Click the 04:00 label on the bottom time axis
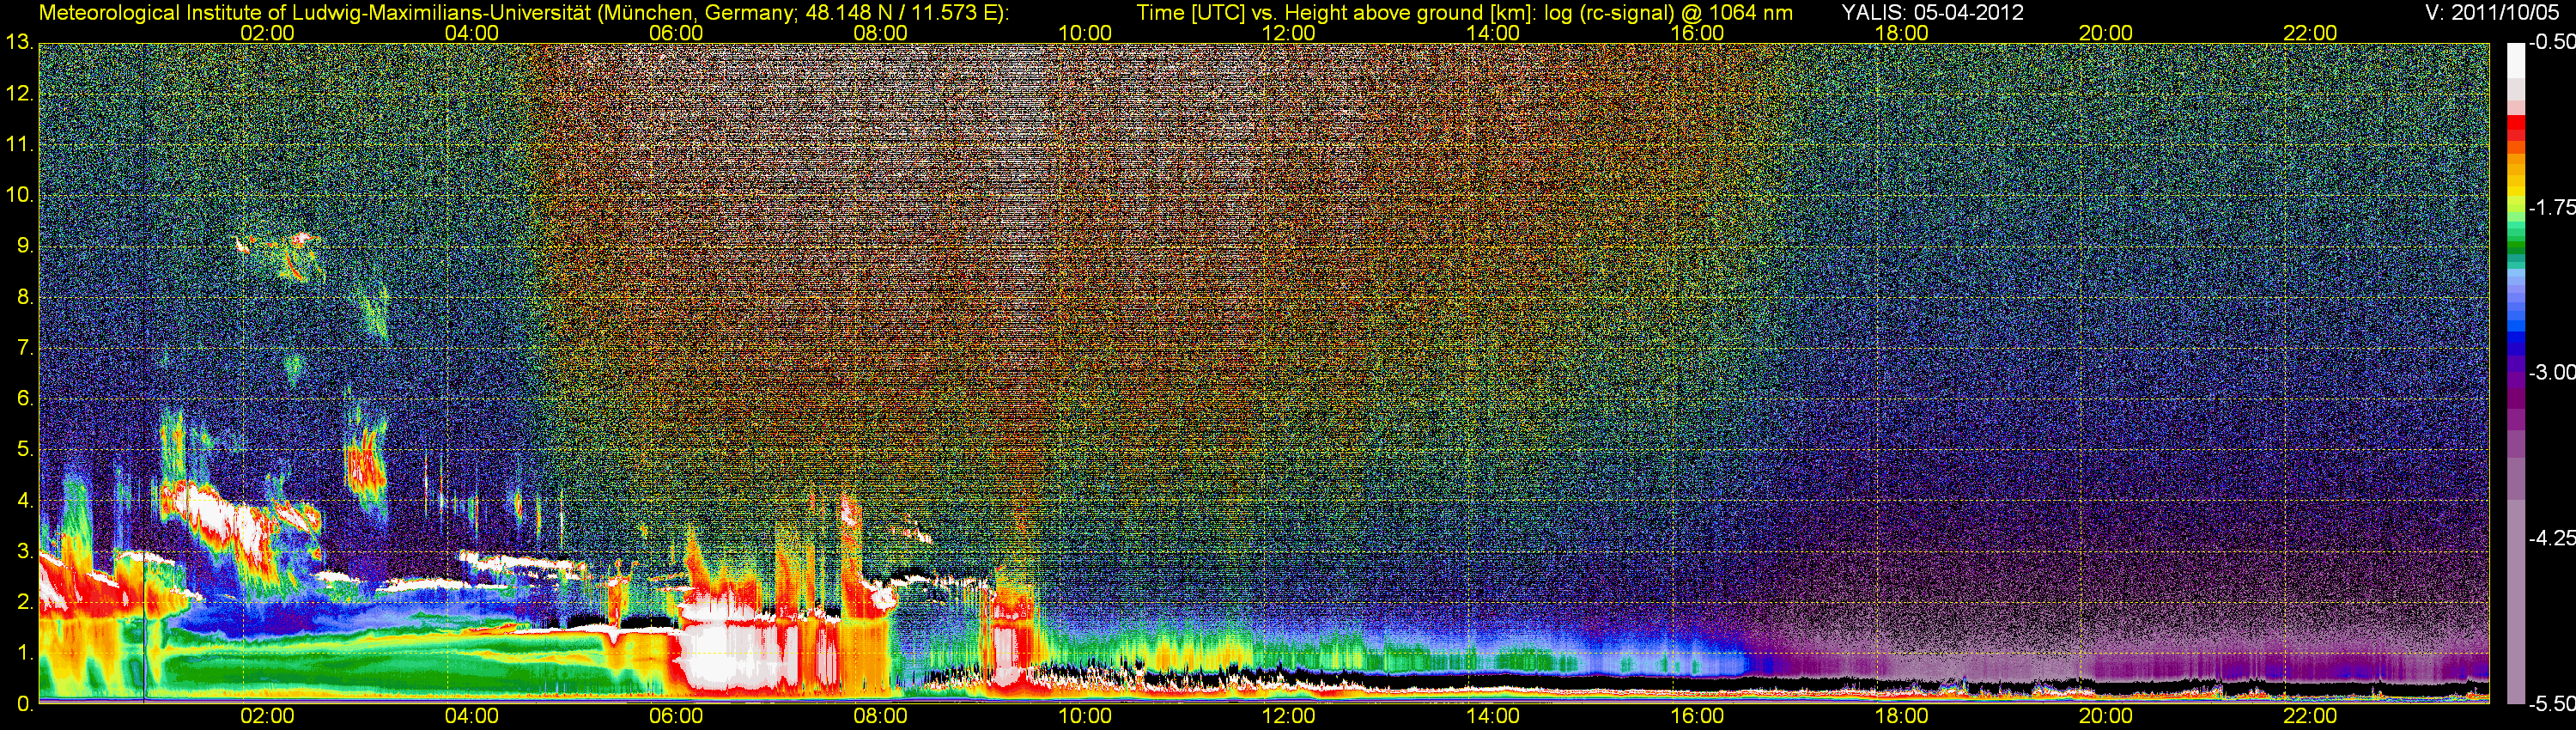Image resolution: width=2576 pixels, height=730 pixels. point(471,716)
